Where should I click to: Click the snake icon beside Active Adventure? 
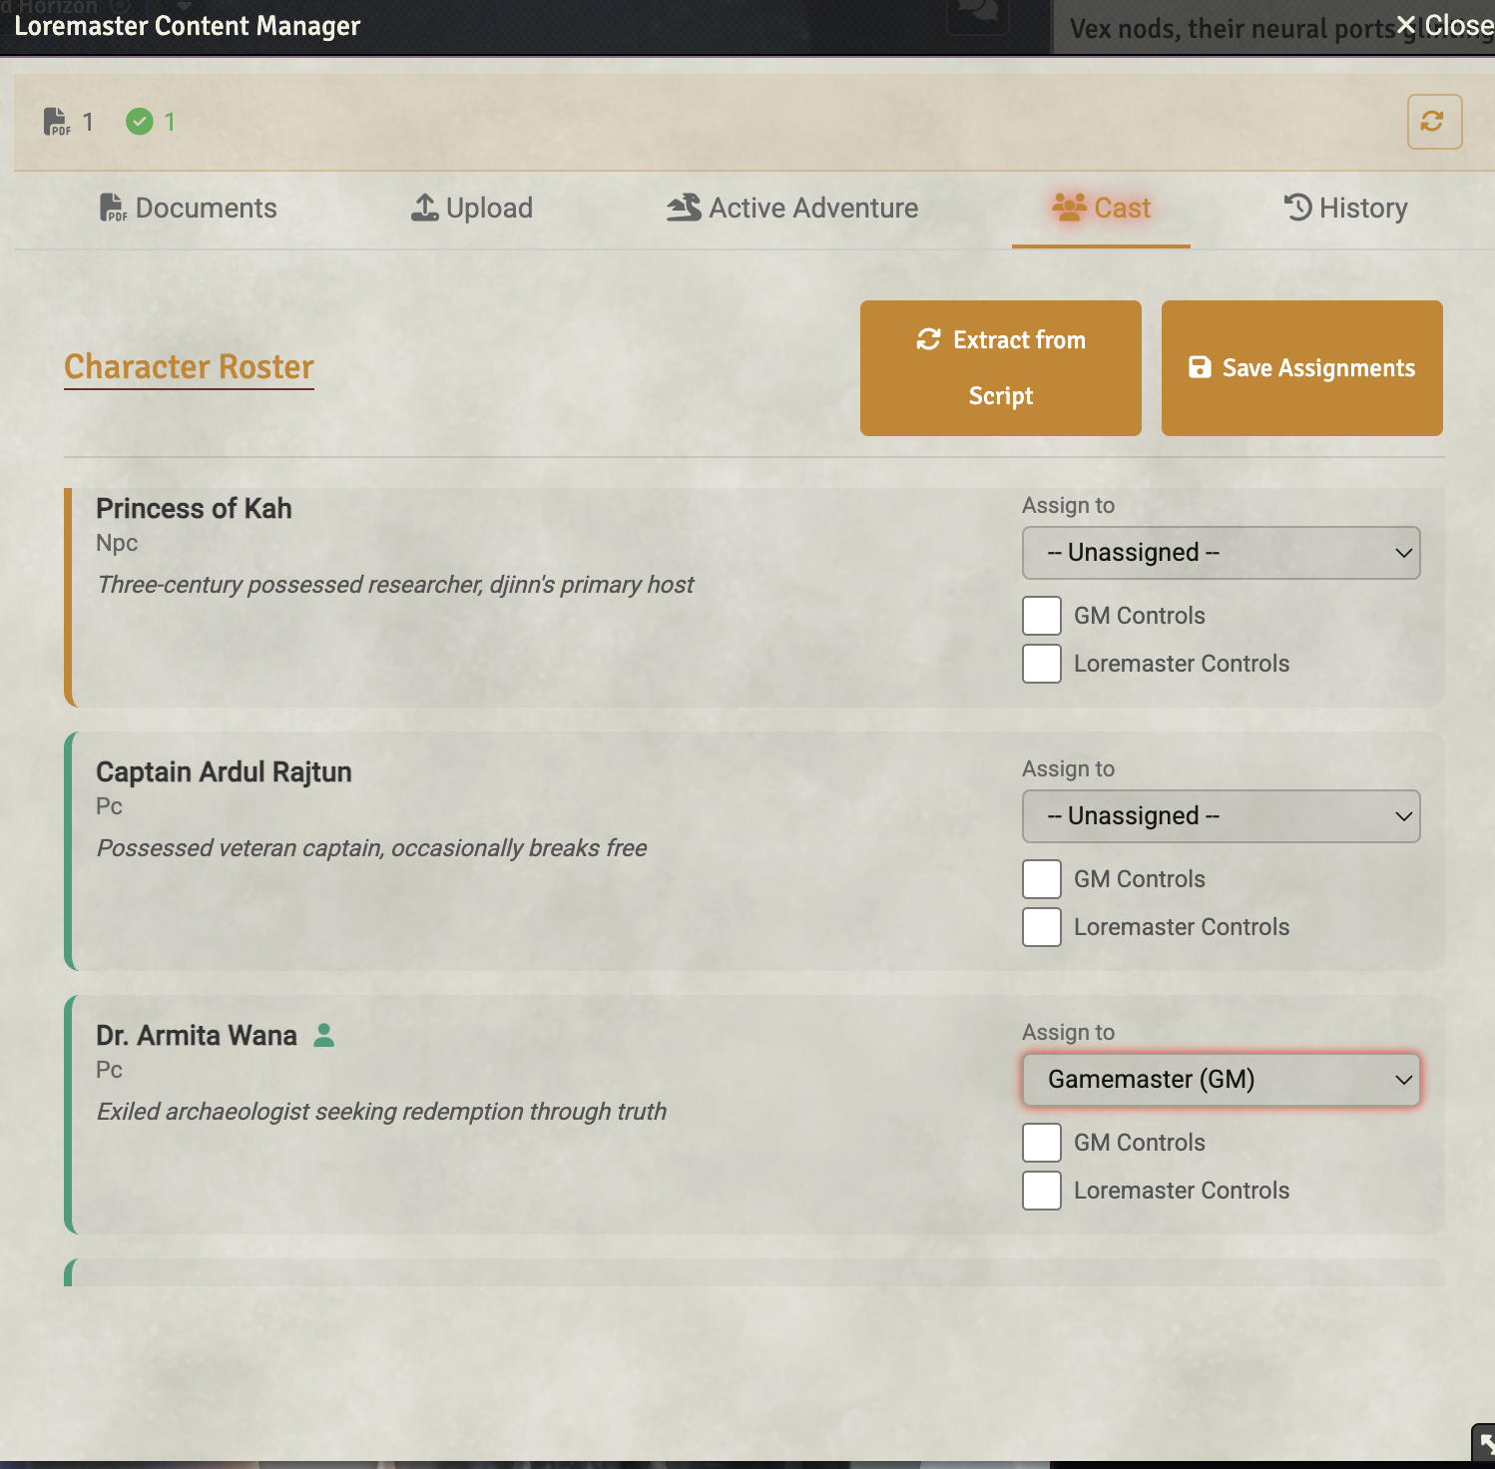[x=684, y=207]
